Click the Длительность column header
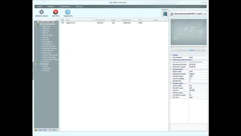241x136 pixels. point(100,20)
